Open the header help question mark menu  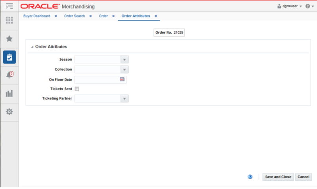coord(309,6)
